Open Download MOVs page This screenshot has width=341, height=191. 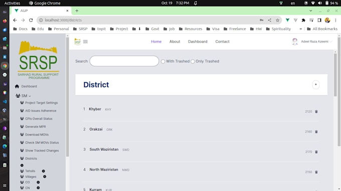coord(37,134)
